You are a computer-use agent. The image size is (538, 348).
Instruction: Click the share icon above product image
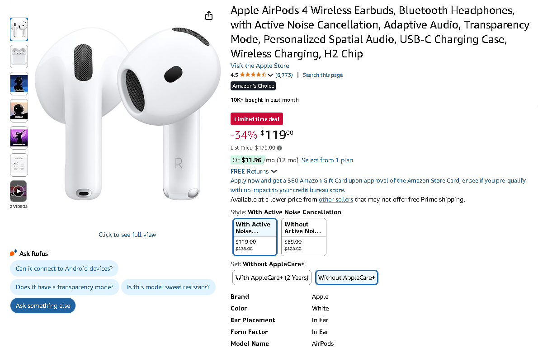(209, 16)
